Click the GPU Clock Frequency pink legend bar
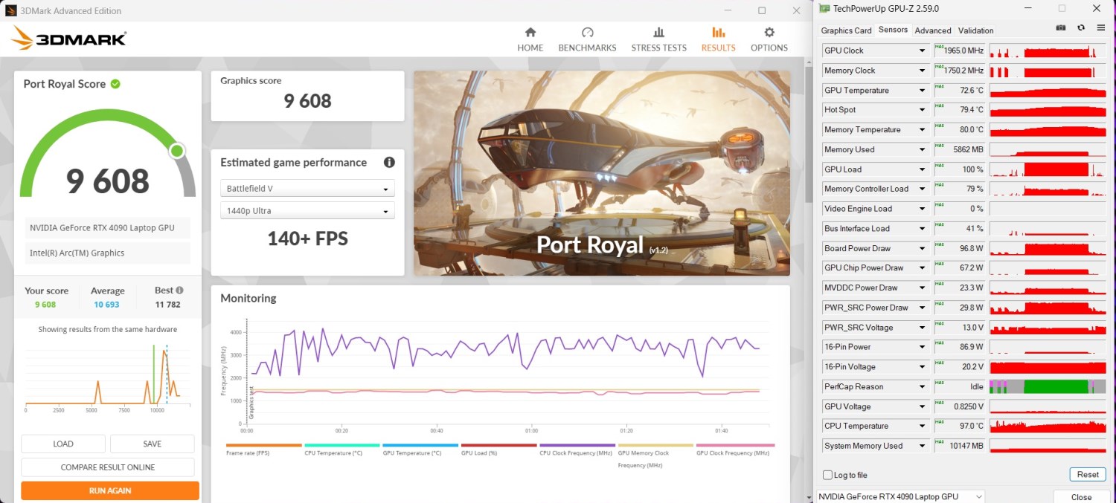The height and width of the screenshot is (503, 1116). tap(734, 445)
